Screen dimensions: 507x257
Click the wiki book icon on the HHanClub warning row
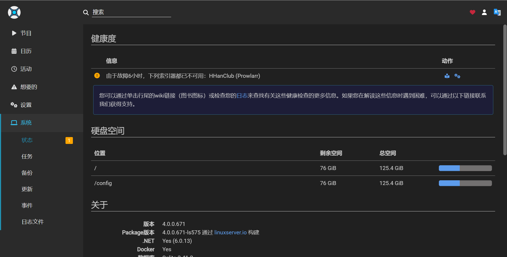447,76
